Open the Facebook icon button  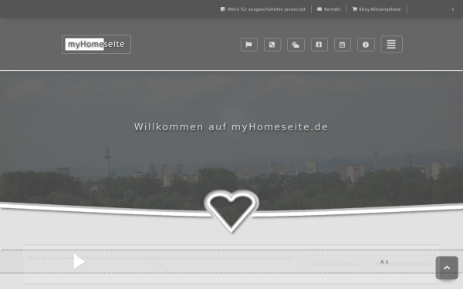pos(319,45)
